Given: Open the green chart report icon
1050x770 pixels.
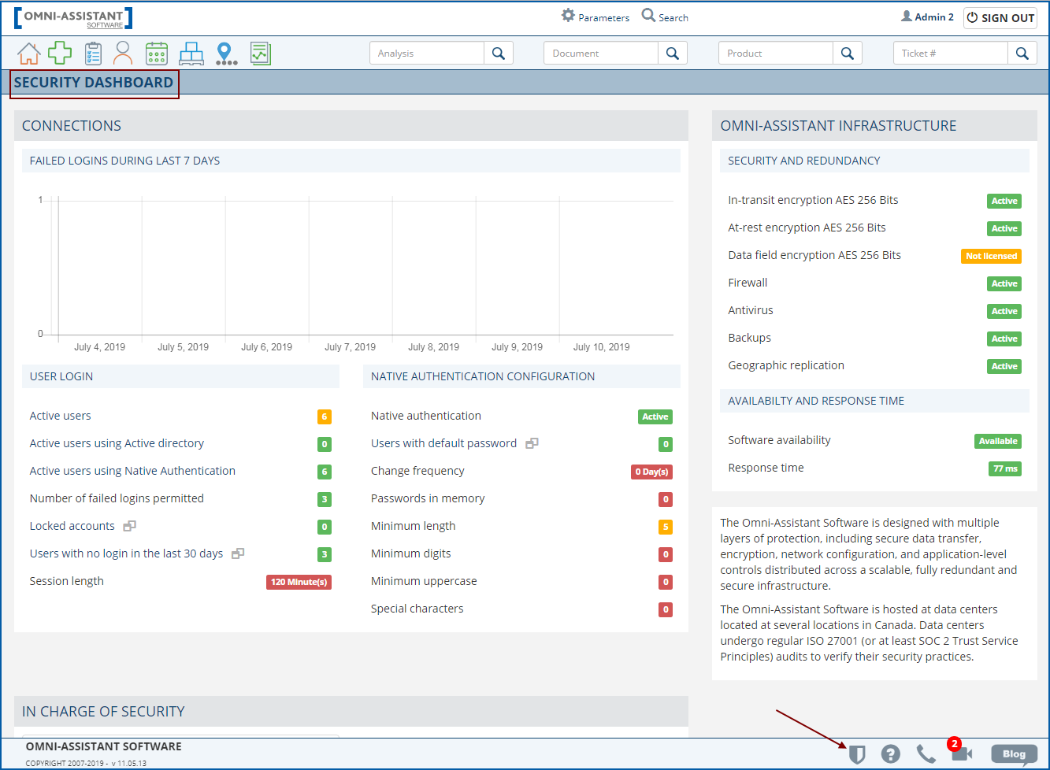Looking at the screenshot, I should pyautogui.click(x=261, y=53).
